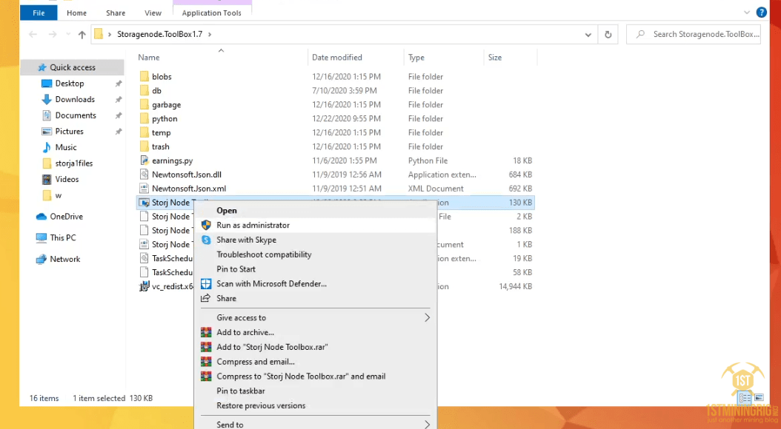This screenshot has height=429, width=781.
Task: Choose Open in context menu
Action: pyautogui.click(x=316, y=211)
